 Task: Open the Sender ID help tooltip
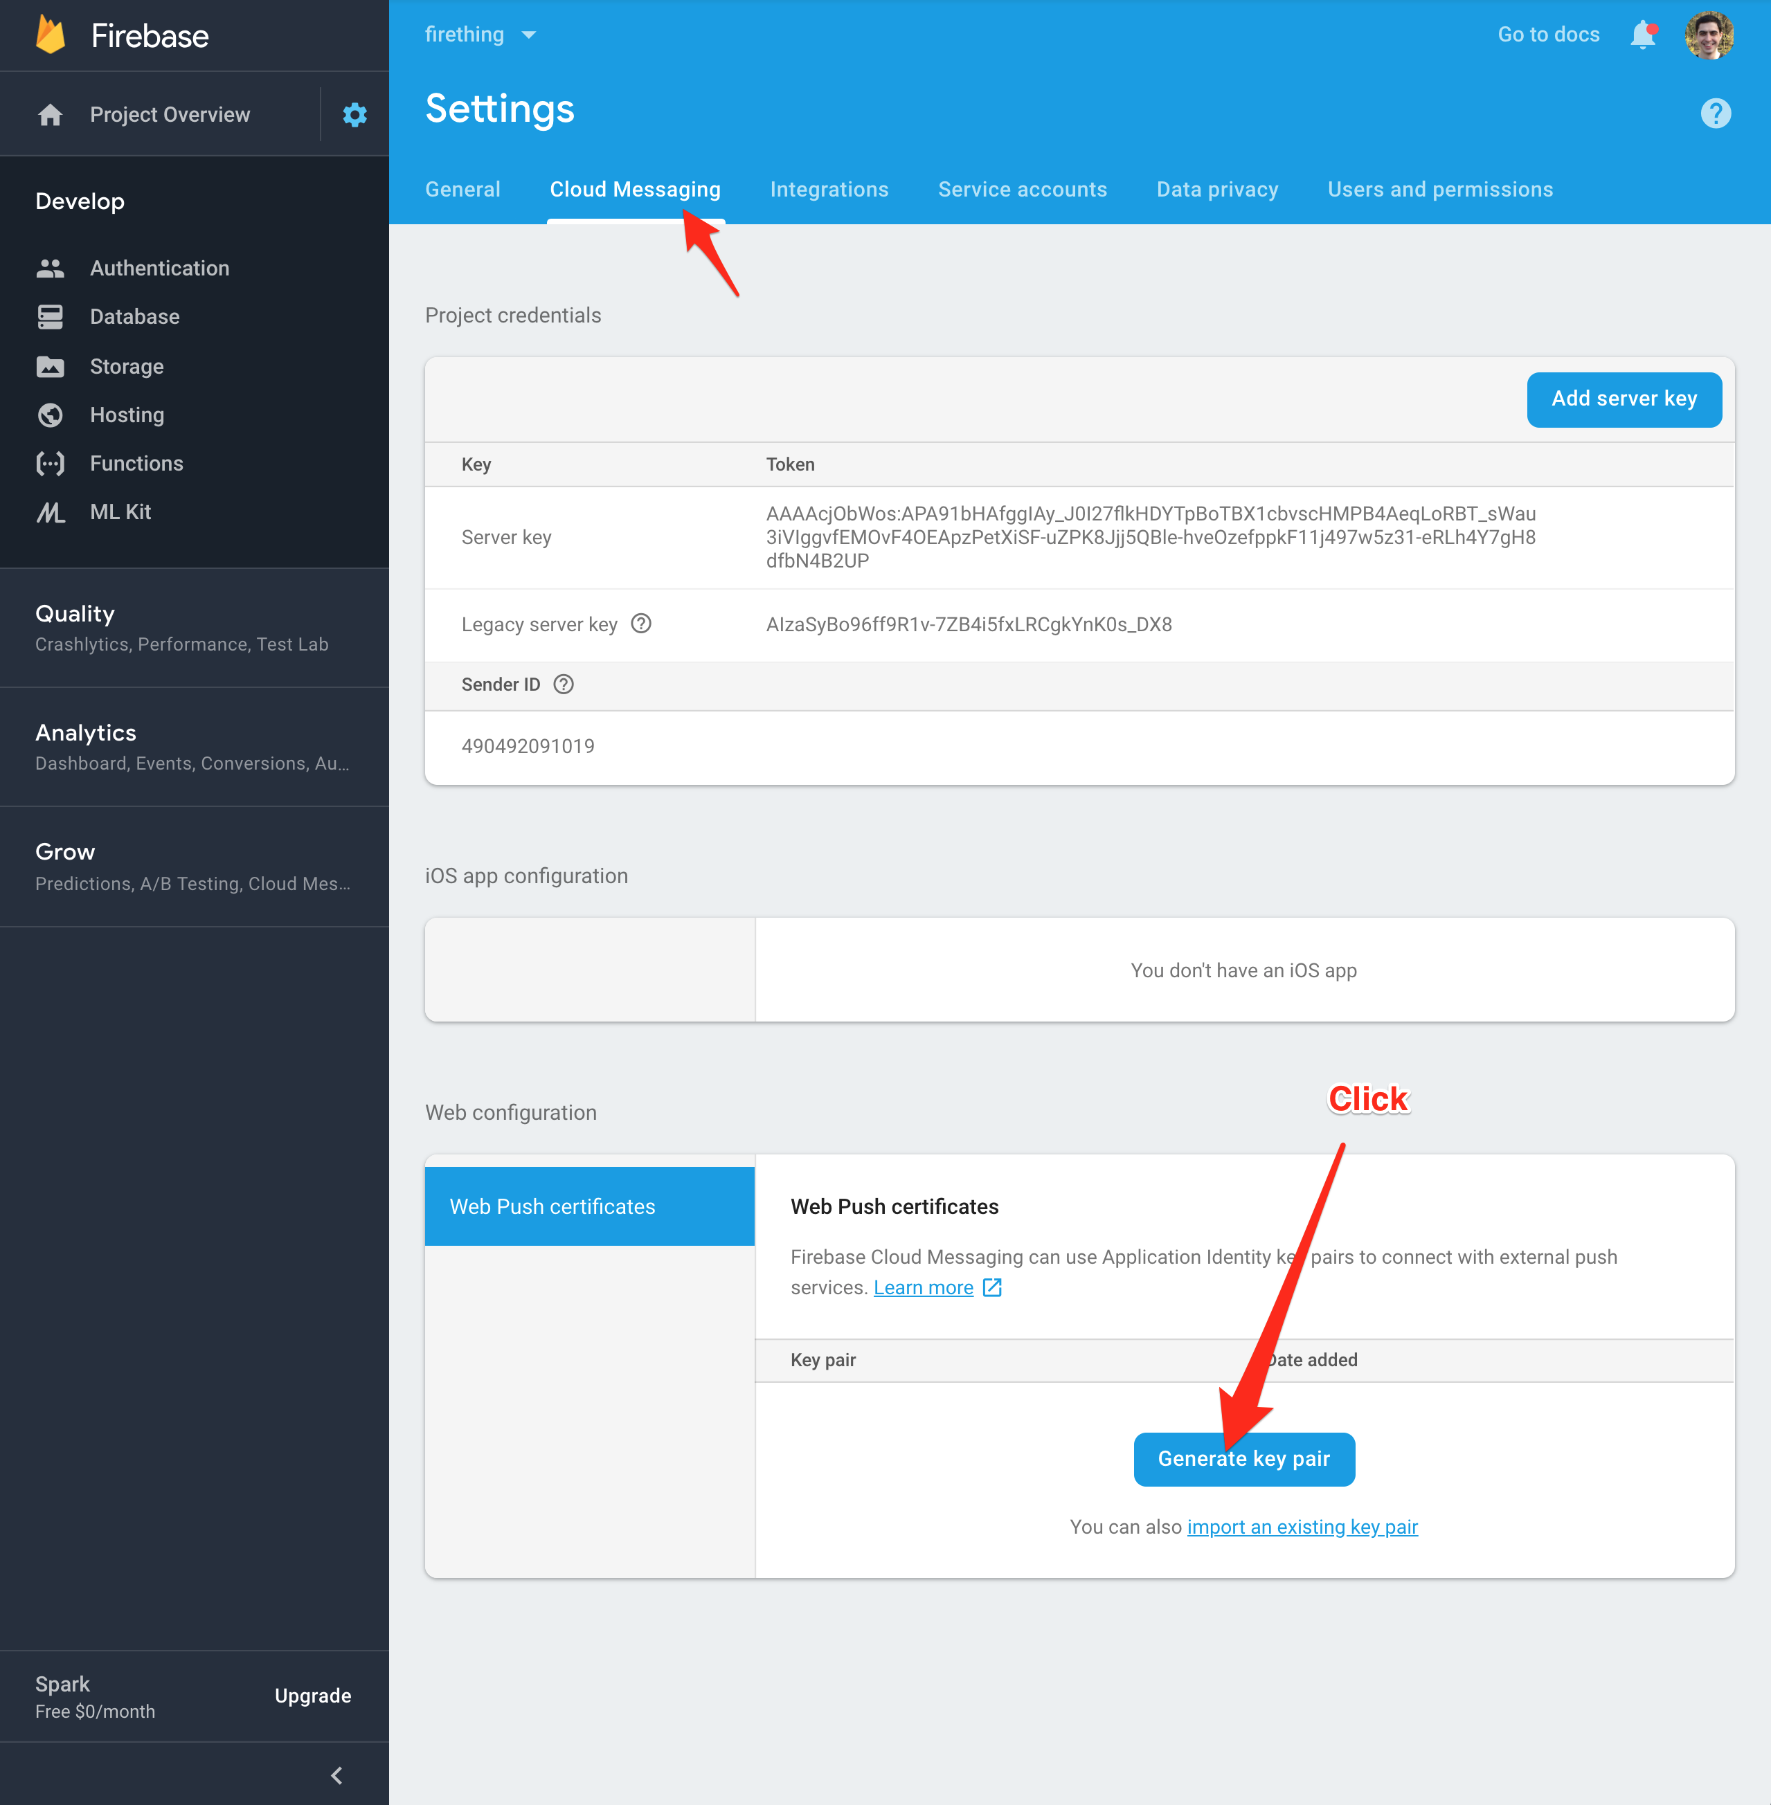click(x=563, y=684)
